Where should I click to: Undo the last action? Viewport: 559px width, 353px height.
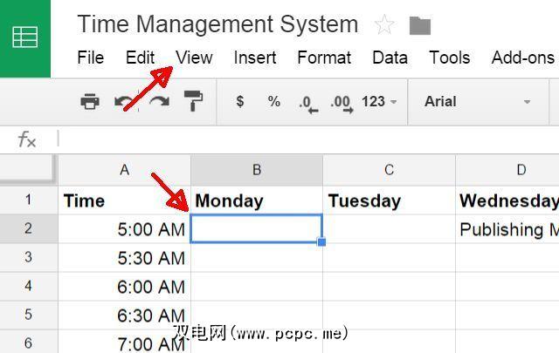(124, 102)
